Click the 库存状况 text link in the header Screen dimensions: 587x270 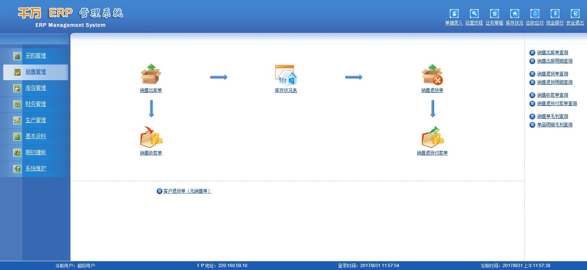(514, 23)
